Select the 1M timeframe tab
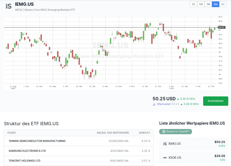The image size is (231, 166). coord(208,4)
